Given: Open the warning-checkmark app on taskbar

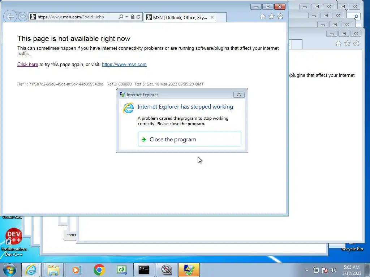Looking at the screenshot, I should pos(189,270).
